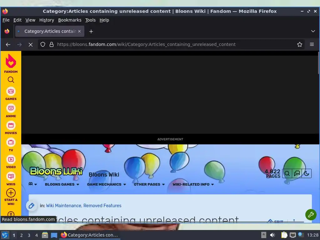Toggle dark mode with the moon icon
320x240 pixels.
click(307, 174)
